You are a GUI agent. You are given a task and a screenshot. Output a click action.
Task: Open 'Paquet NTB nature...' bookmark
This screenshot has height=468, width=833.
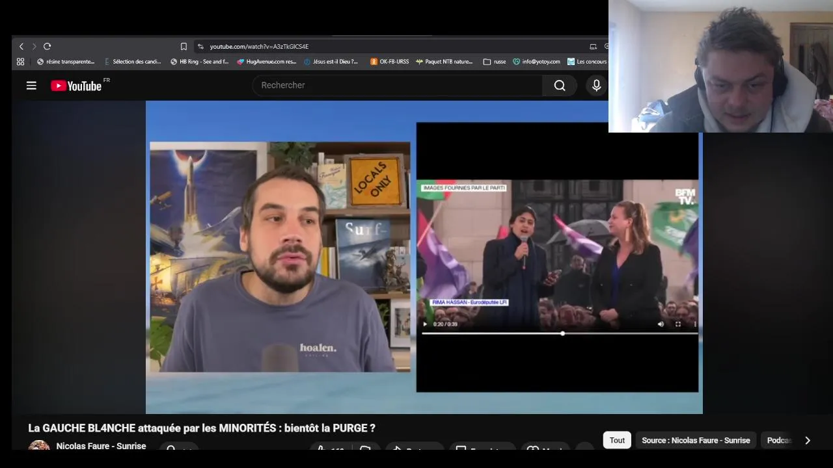coord(444,62)
